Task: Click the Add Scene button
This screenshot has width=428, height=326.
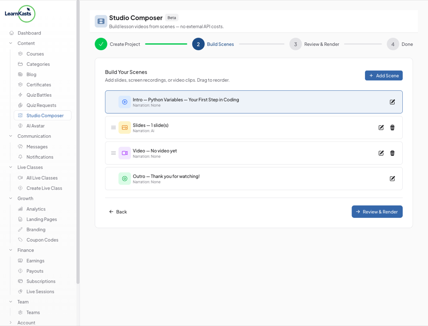Action: [x=383, y=76]
